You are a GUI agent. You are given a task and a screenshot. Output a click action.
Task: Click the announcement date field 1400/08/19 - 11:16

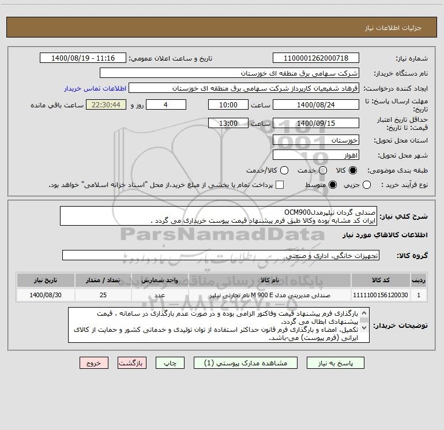[x=83, y=58]
